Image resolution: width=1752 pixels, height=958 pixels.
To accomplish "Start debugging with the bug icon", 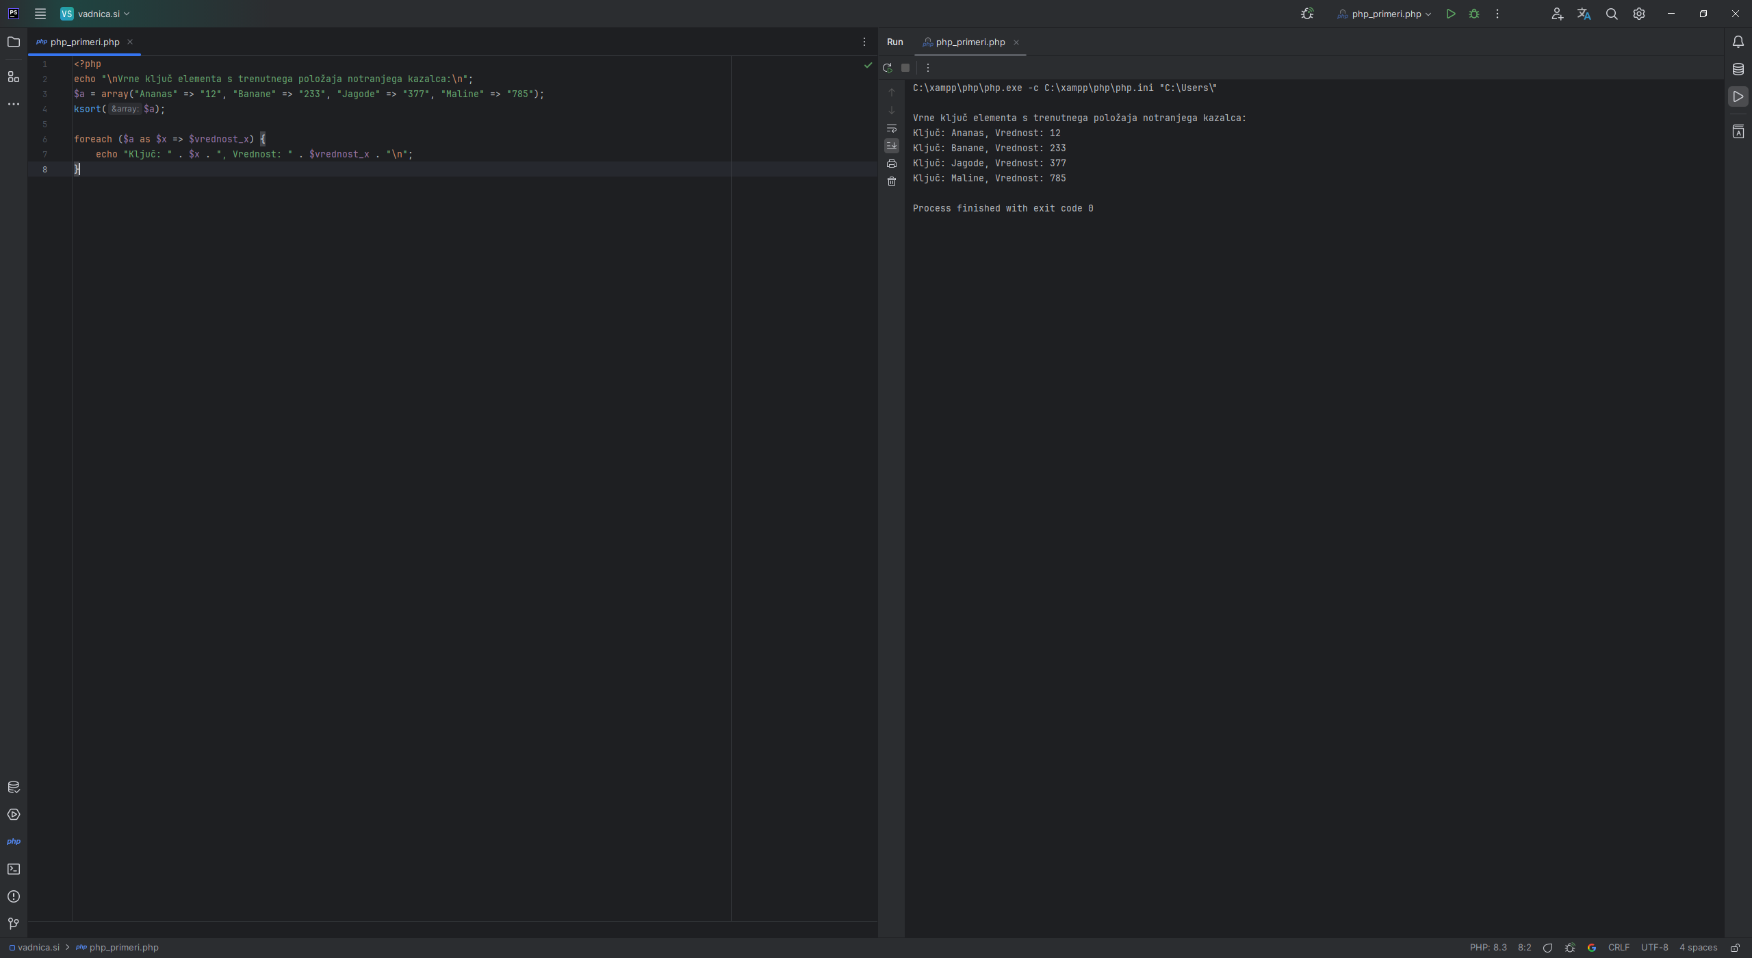I will click(x=1474, y=14).
